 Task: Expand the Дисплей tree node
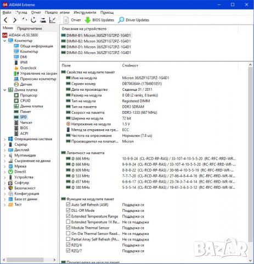coord(5,150)
